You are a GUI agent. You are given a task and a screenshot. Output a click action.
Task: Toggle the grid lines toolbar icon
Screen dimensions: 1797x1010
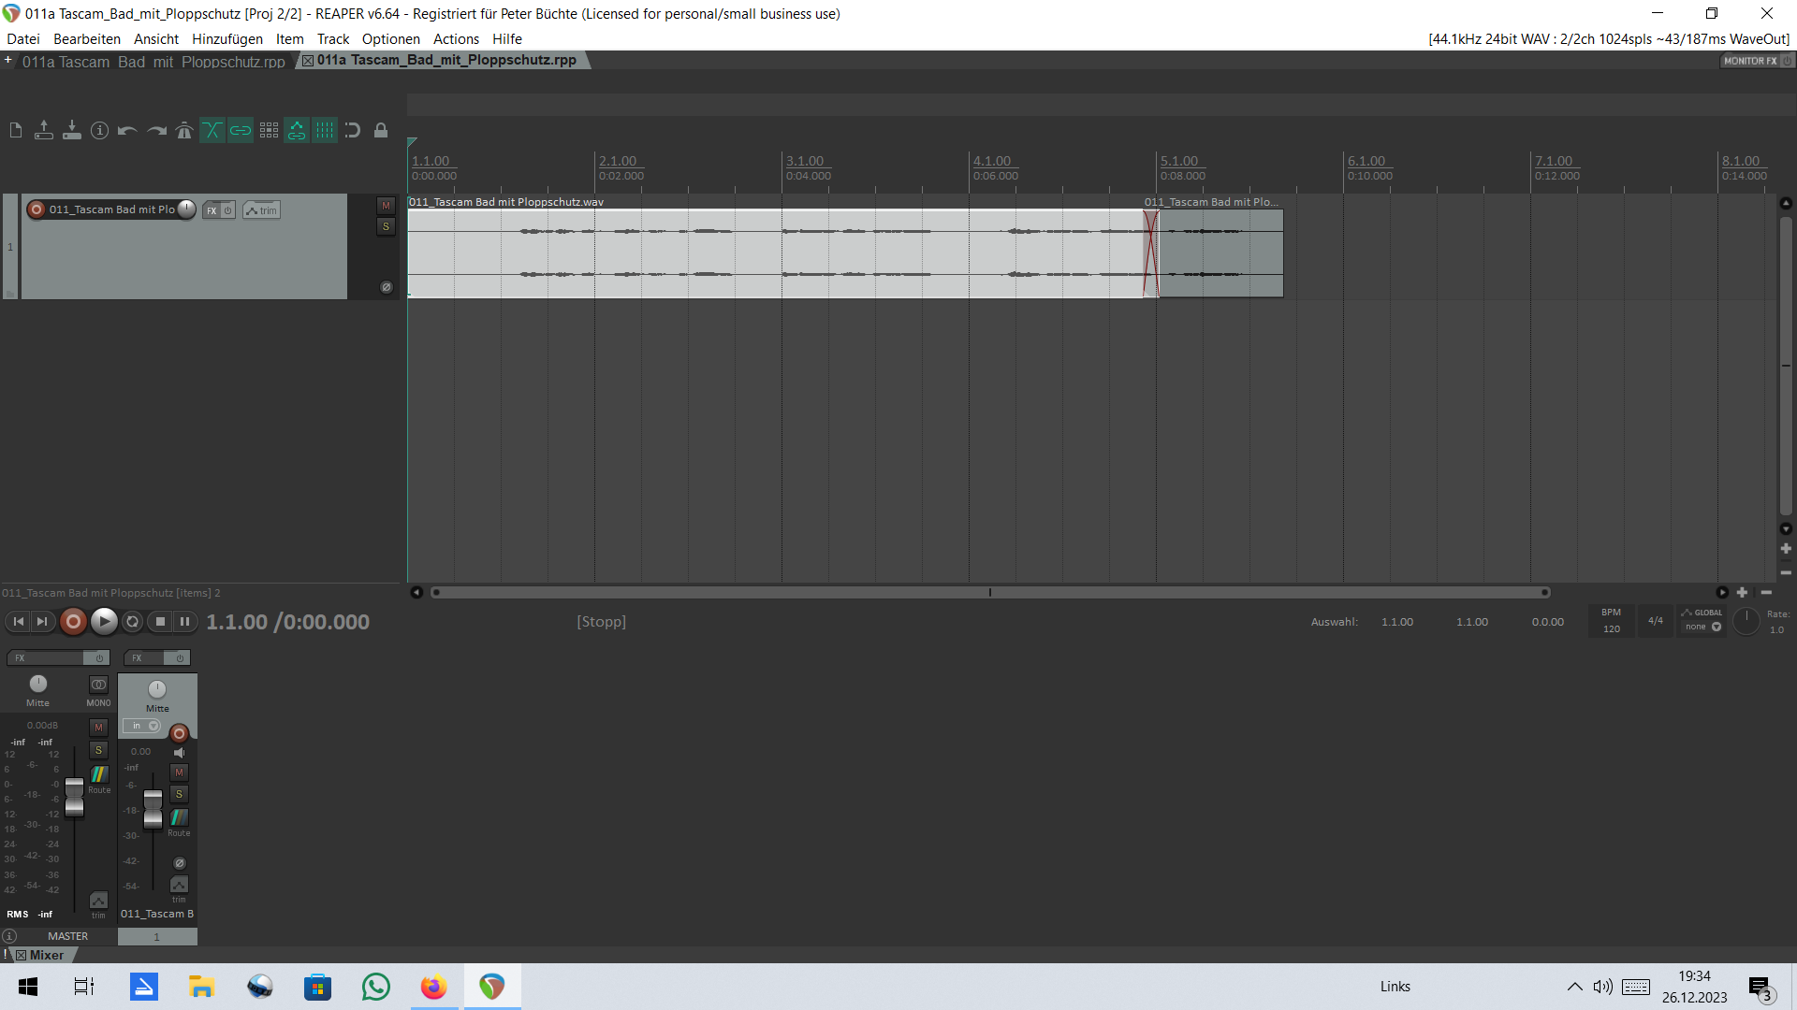tap(325, 131)
